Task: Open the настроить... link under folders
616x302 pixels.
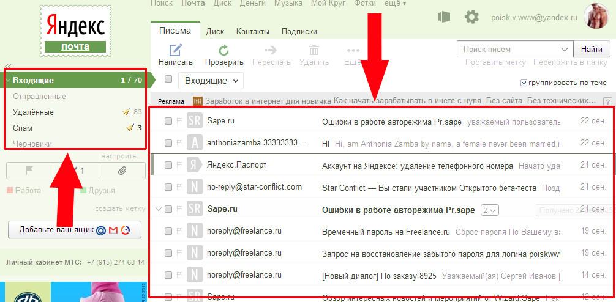Action: point(121,156)
